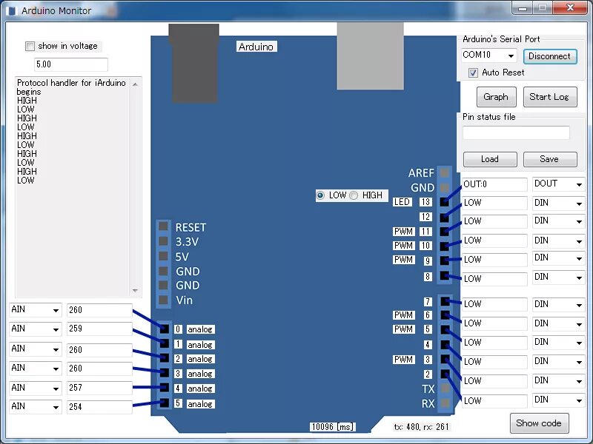Click the PWM pin 9 connector square
Viewport: 593px width, 444px height.
444,260
